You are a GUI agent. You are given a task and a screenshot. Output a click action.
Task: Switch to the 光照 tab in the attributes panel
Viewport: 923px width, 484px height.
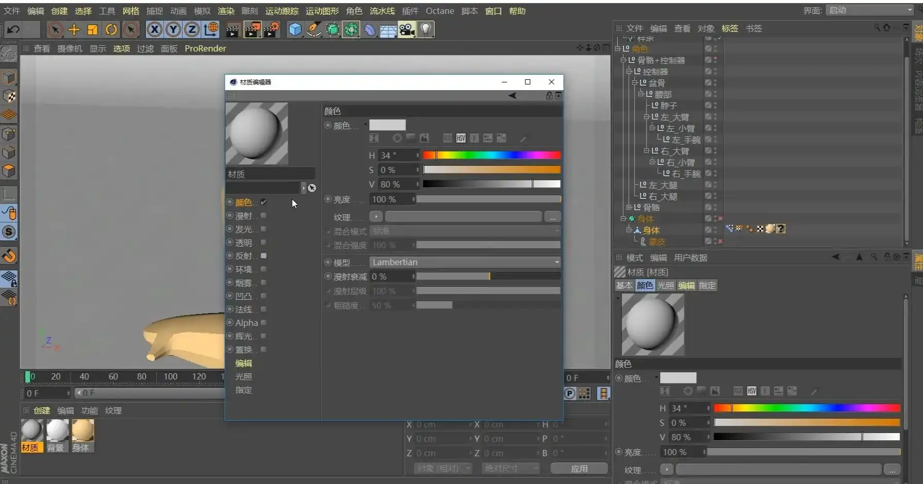click(665, 285)
